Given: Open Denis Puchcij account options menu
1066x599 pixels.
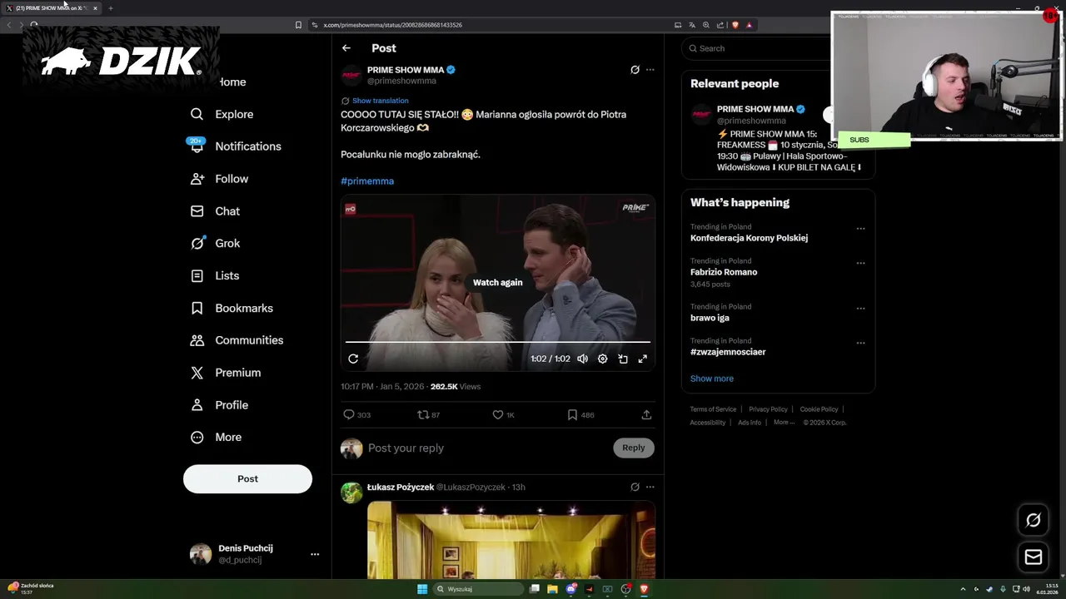Looking at the screenshot, I should (315, 554).
